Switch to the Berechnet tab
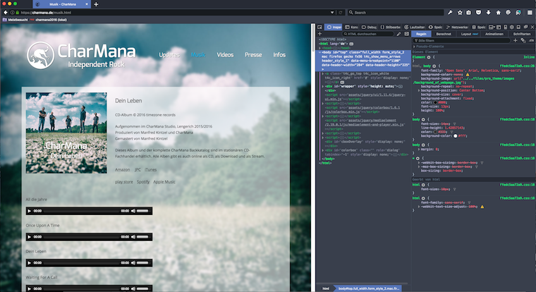 coord(443,33)
